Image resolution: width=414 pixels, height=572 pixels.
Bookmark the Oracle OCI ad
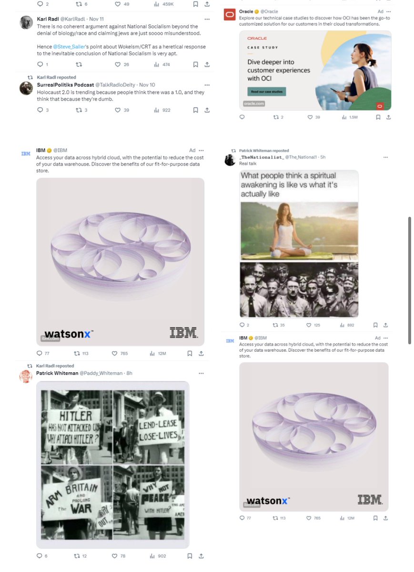(x=378, y=117)
